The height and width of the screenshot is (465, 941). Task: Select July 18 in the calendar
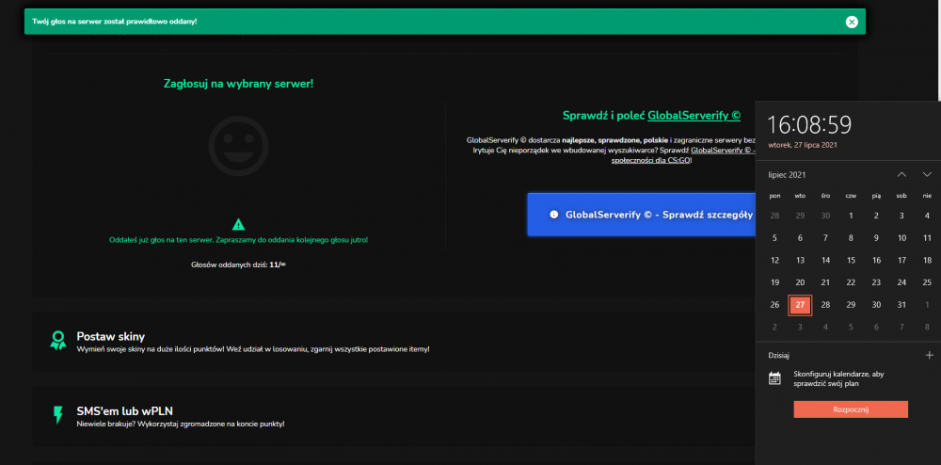pos(927,261)
